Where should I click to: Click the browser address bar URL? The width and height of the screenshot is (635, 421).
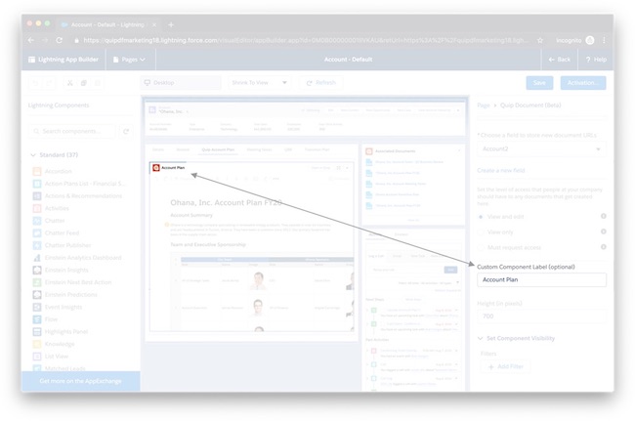(306, 40)
